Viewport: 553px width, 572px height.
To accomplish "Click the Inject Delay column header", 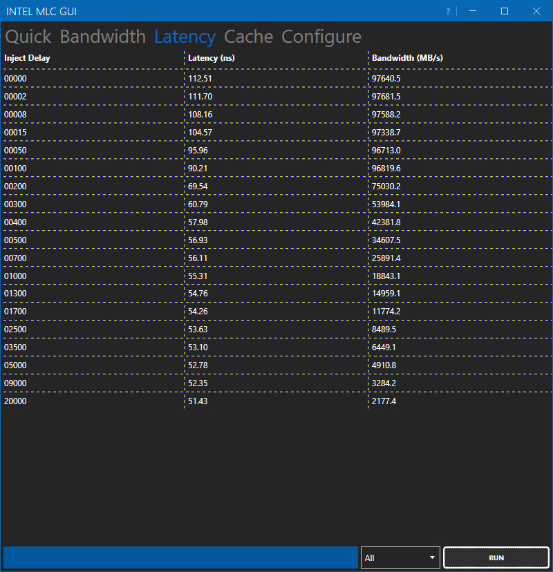I will point(27,58).
